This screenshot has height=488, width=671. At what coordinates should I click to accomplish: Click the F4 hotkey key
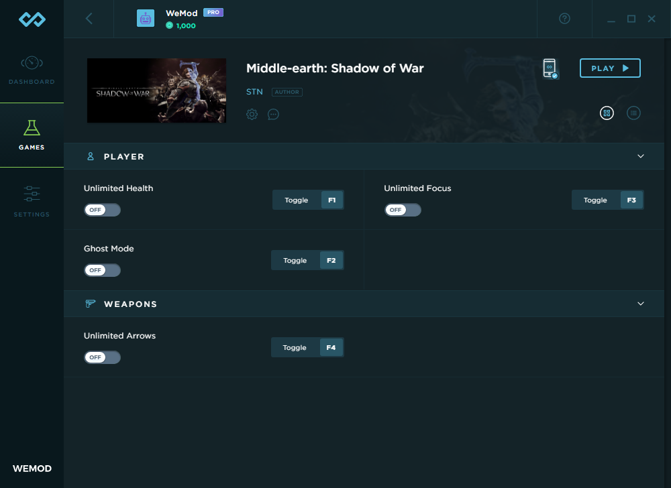tap(331, 347)
